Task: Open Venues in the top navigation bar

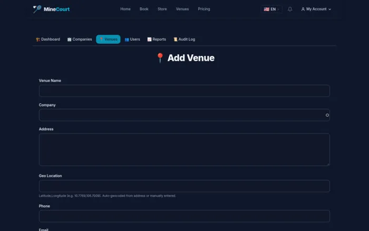Action: click(x=182, y=9)
